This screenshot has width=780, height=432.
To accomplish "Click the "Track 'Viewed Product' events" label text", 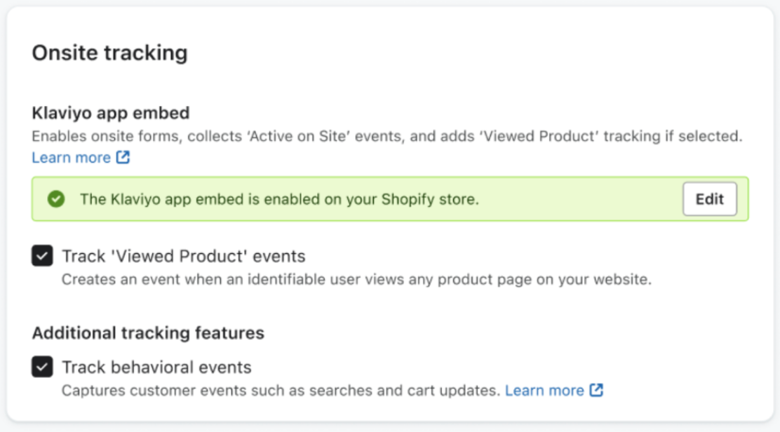I will (x=183, y=256).
